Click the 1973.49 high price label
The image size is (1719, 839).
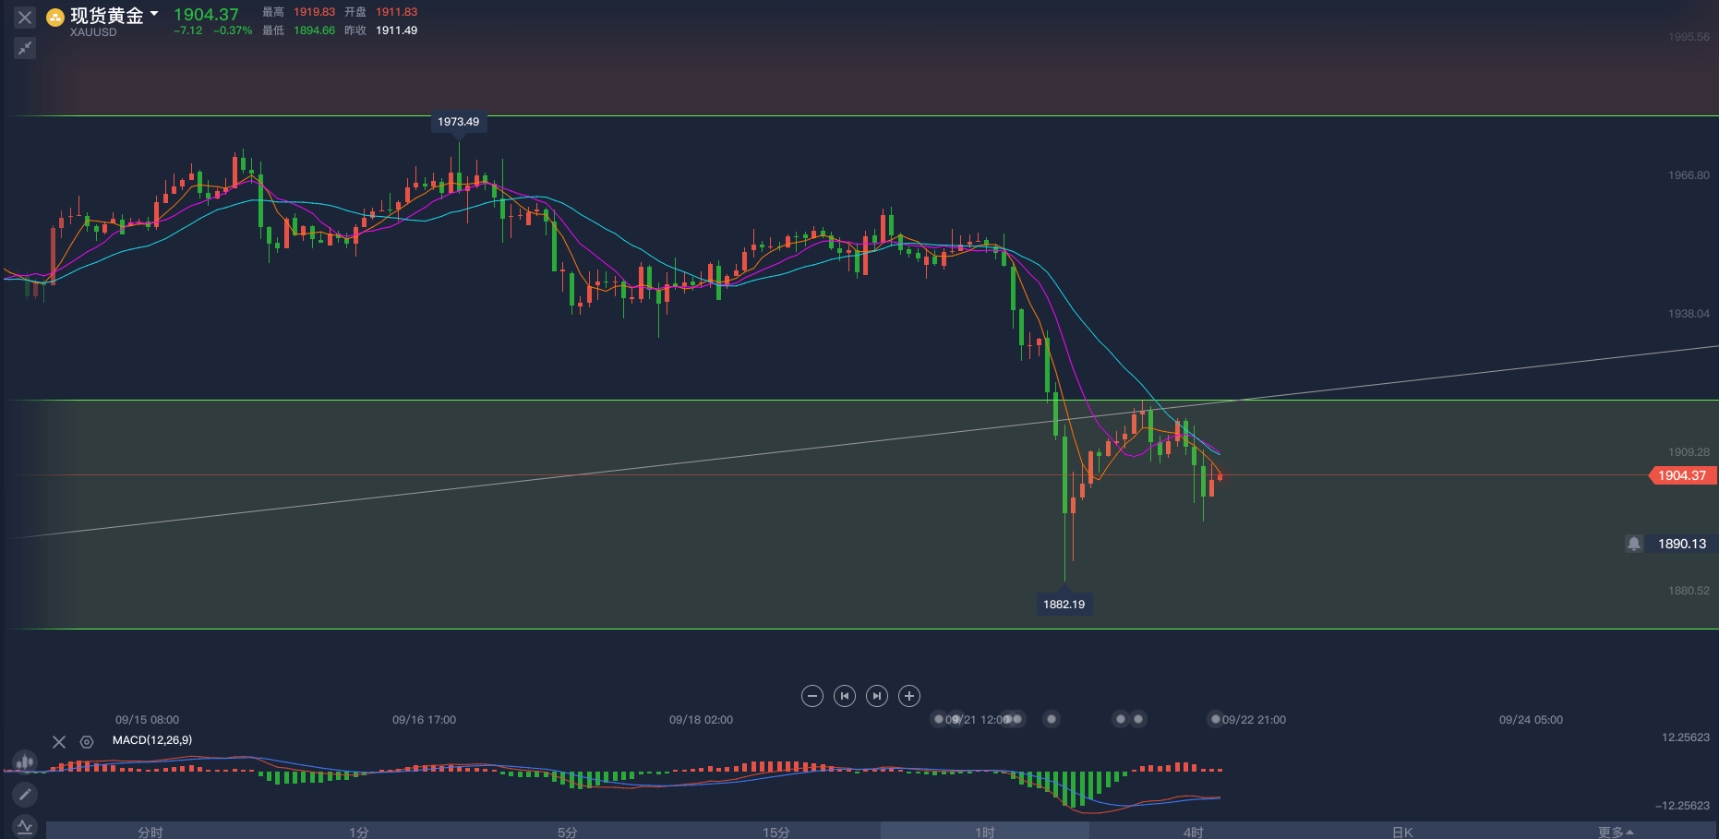(459, 122)
